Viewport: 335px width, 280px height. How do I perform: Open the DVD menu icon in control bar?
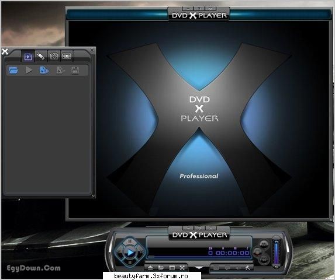216,268
